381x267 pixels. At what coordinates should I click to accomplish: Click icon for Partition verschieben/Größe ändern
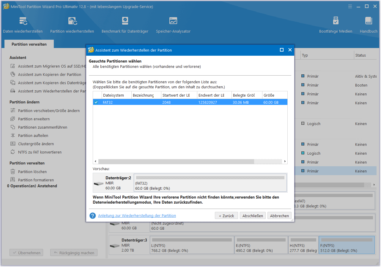13,111
